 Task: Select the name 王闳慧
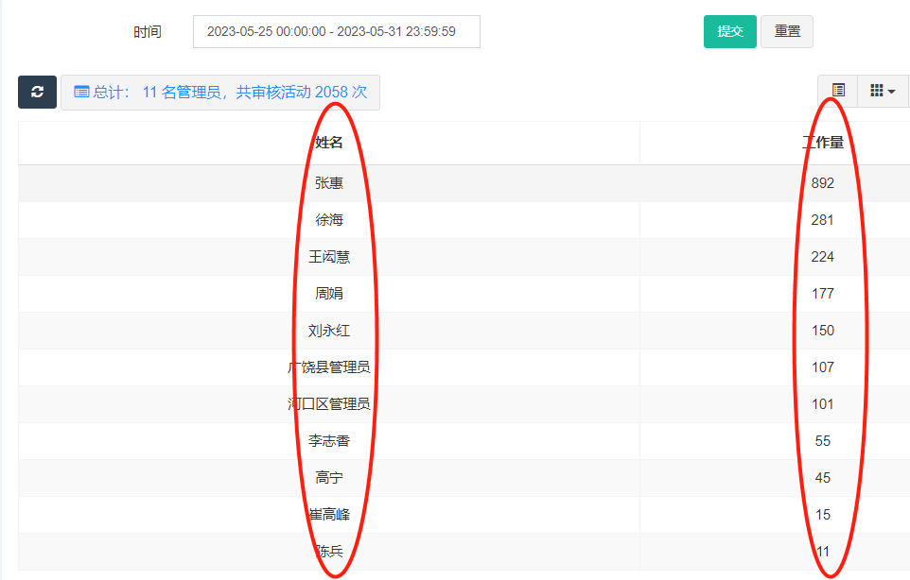point(329,257)
